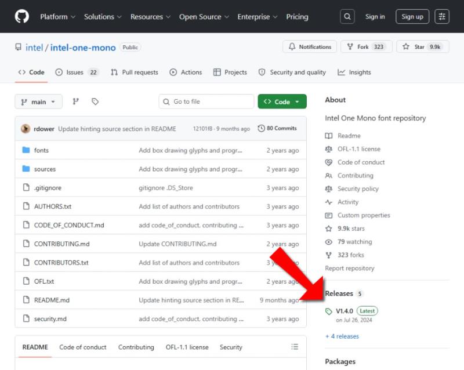
Task: Expand the Platform menu
Action: [57, 17]
